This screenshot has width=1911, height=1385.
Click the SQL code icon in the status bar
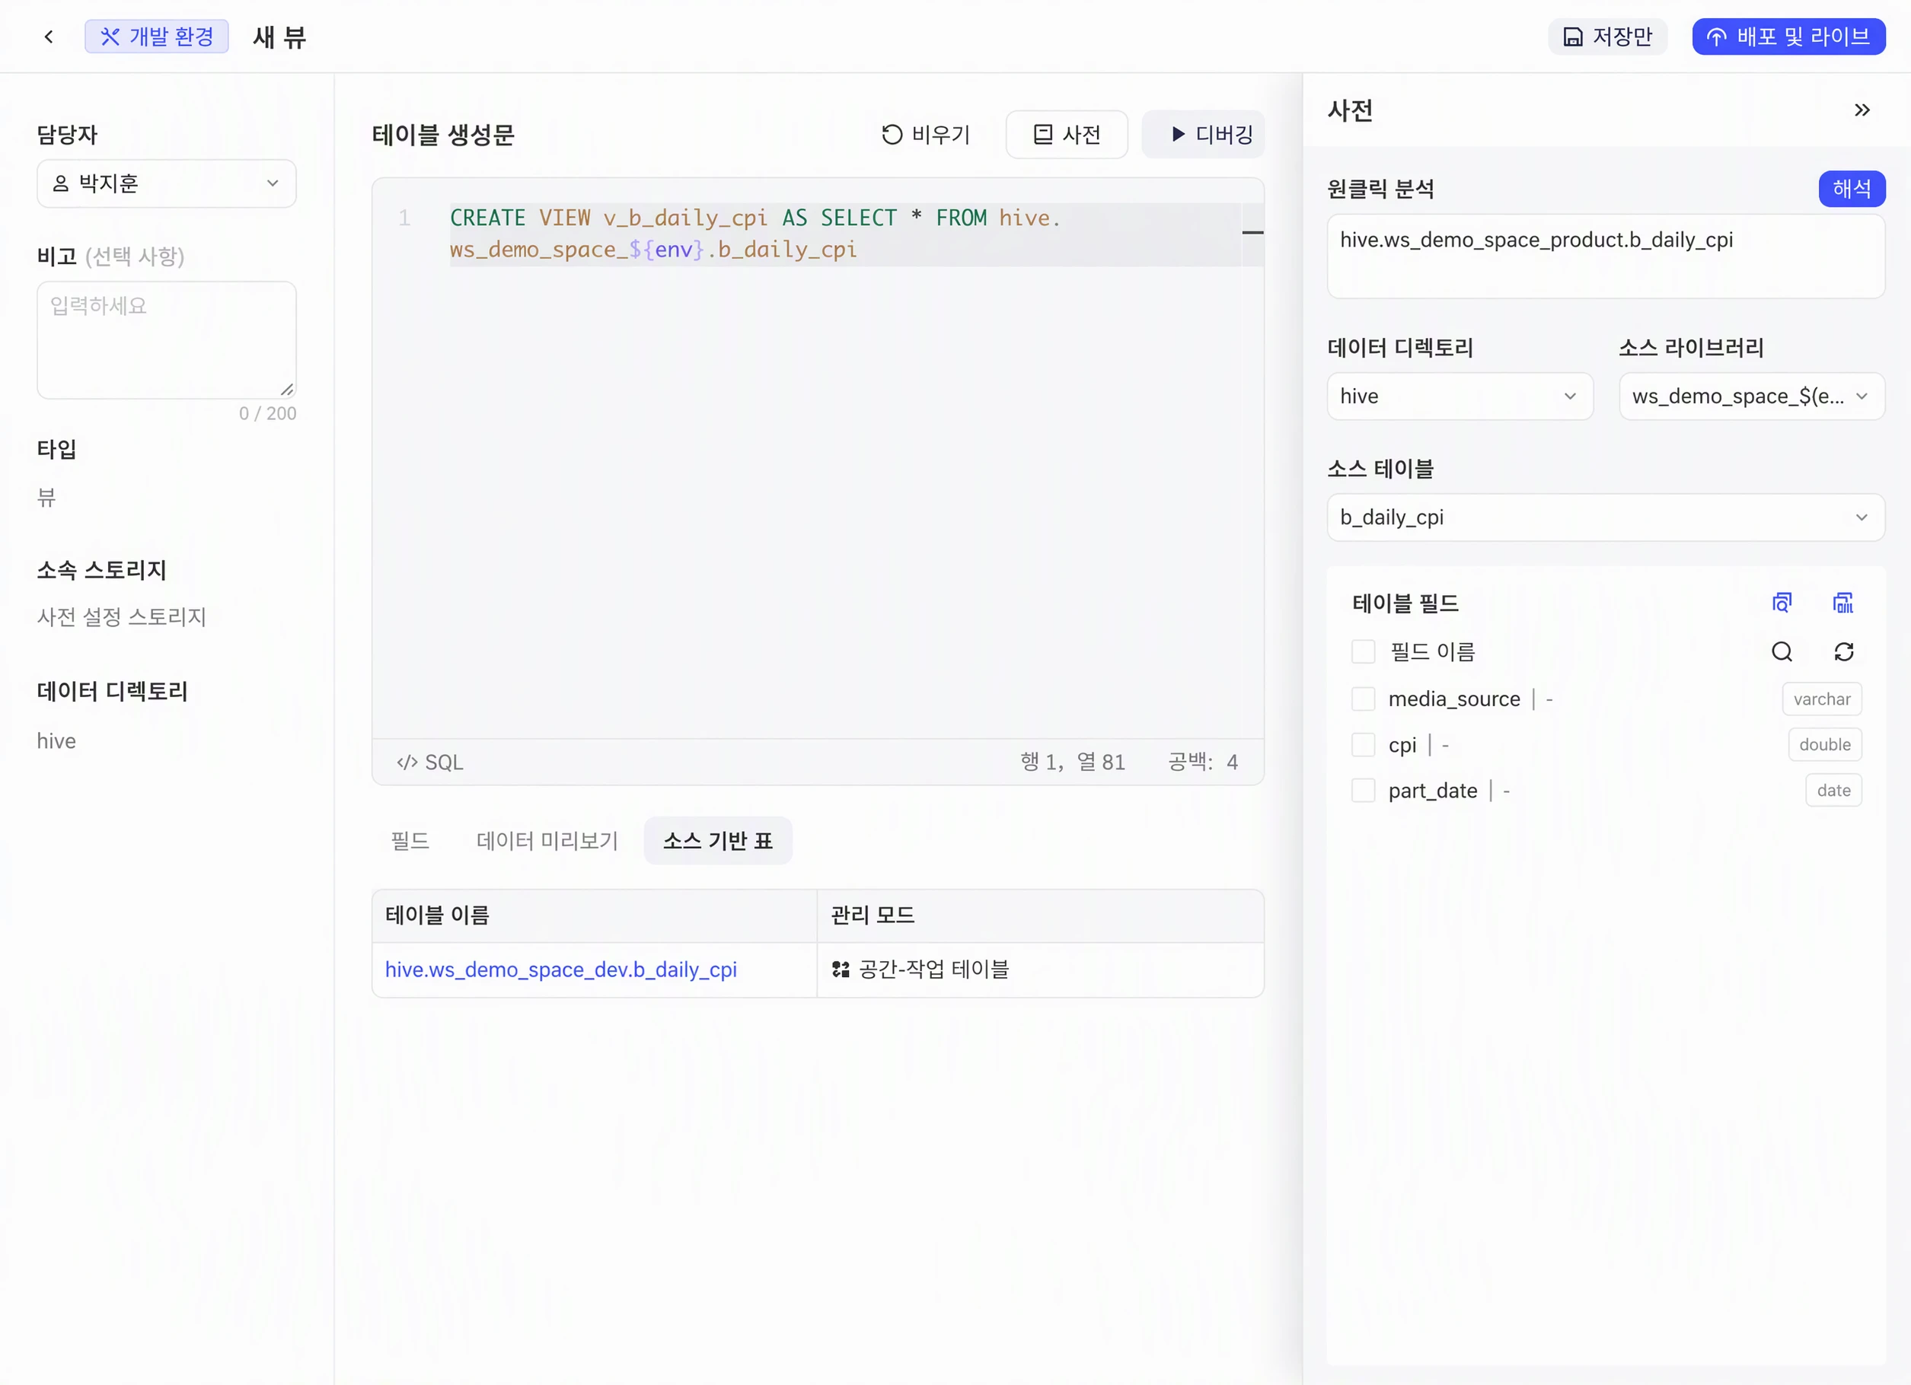(x=408, y=763)
